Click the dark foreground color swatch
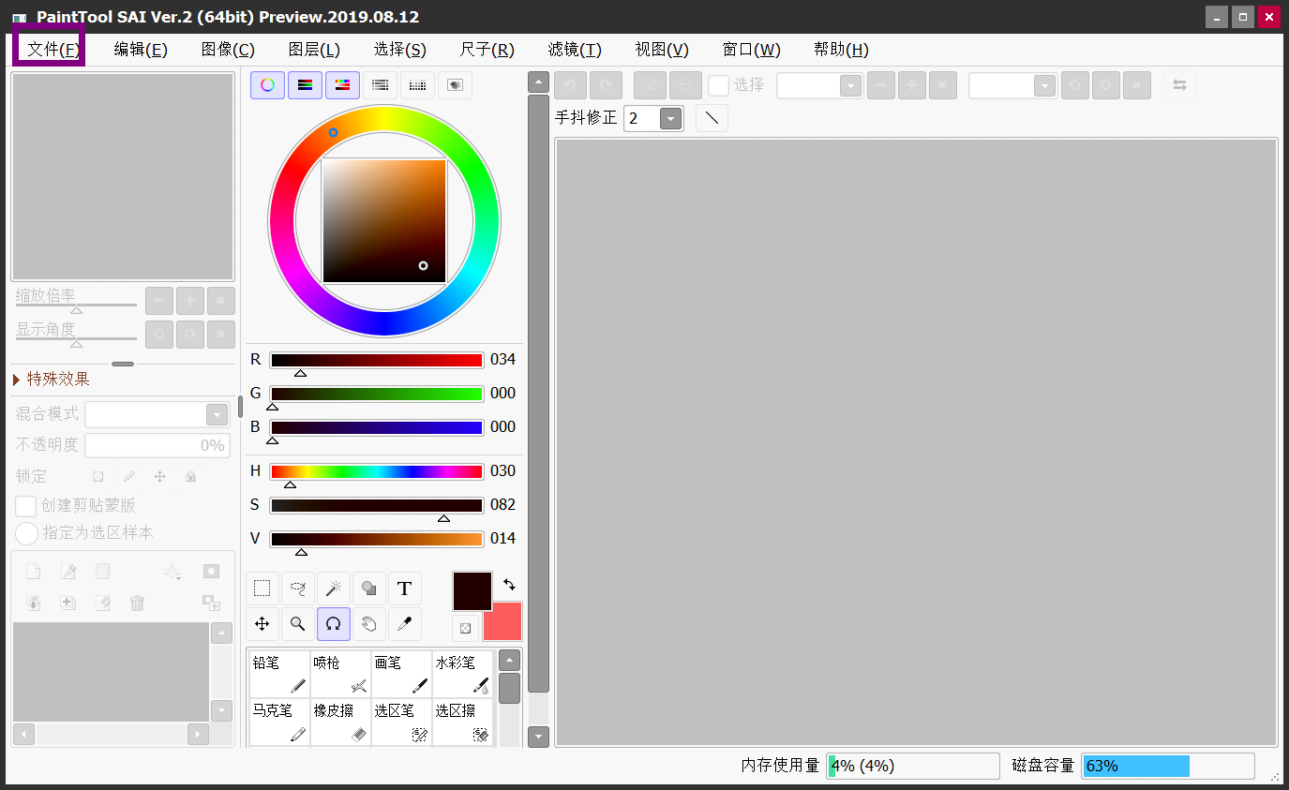 pyautogui.click(x=472, y=591)
